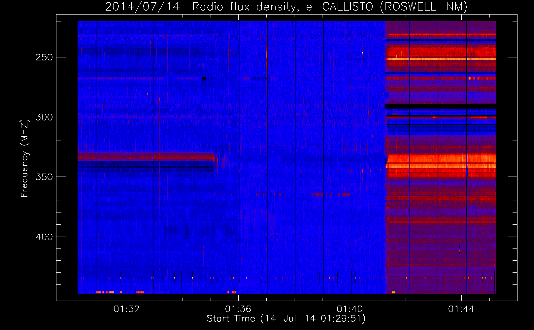Click the 01:32 time axis label

tap(126, 309)
